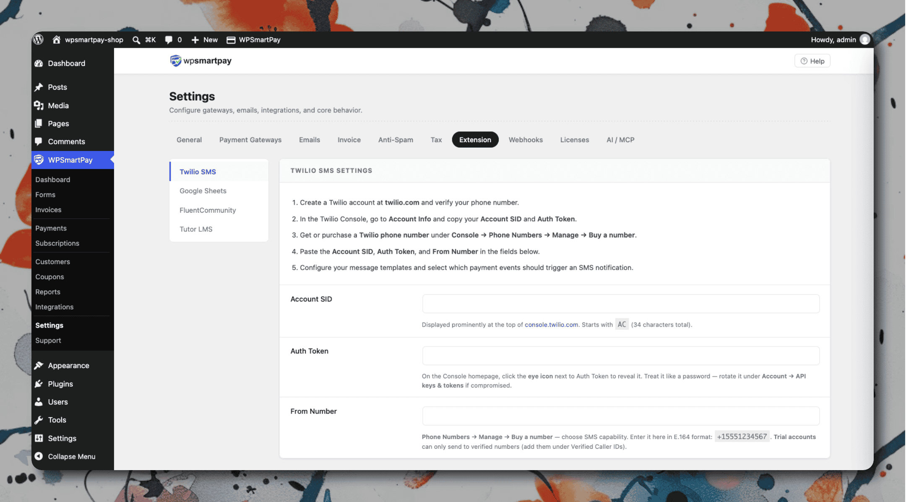Open the wpsmartpay-shop site link

(94, 40)
